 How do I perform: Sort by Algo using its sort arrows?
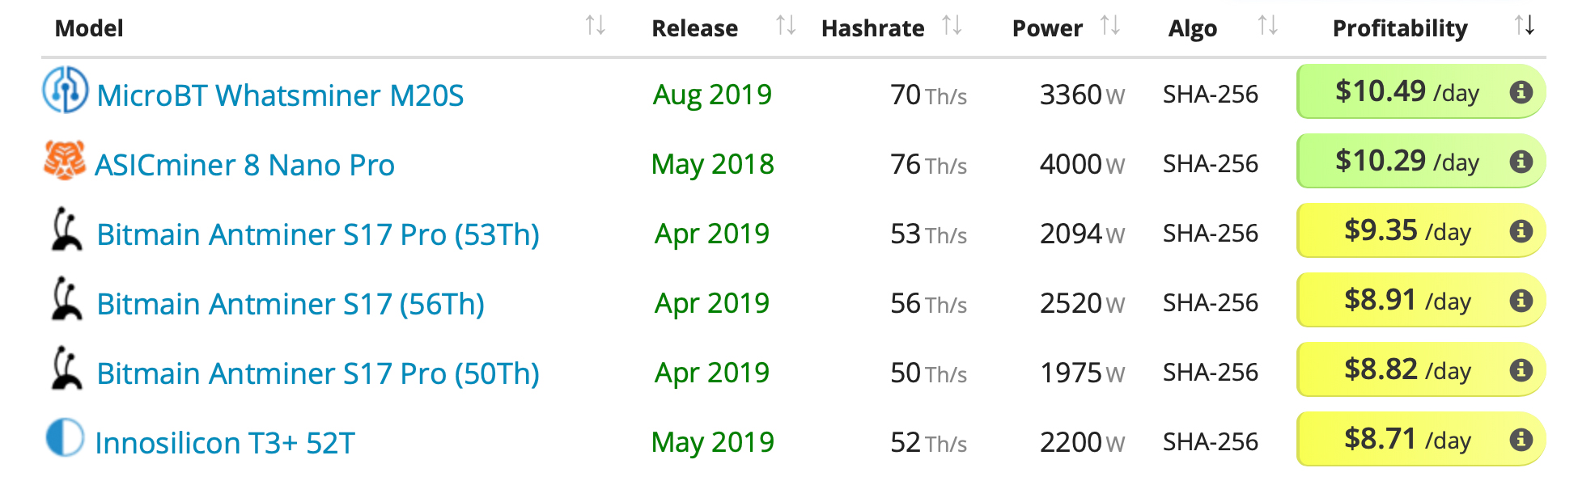point(1268,26)
